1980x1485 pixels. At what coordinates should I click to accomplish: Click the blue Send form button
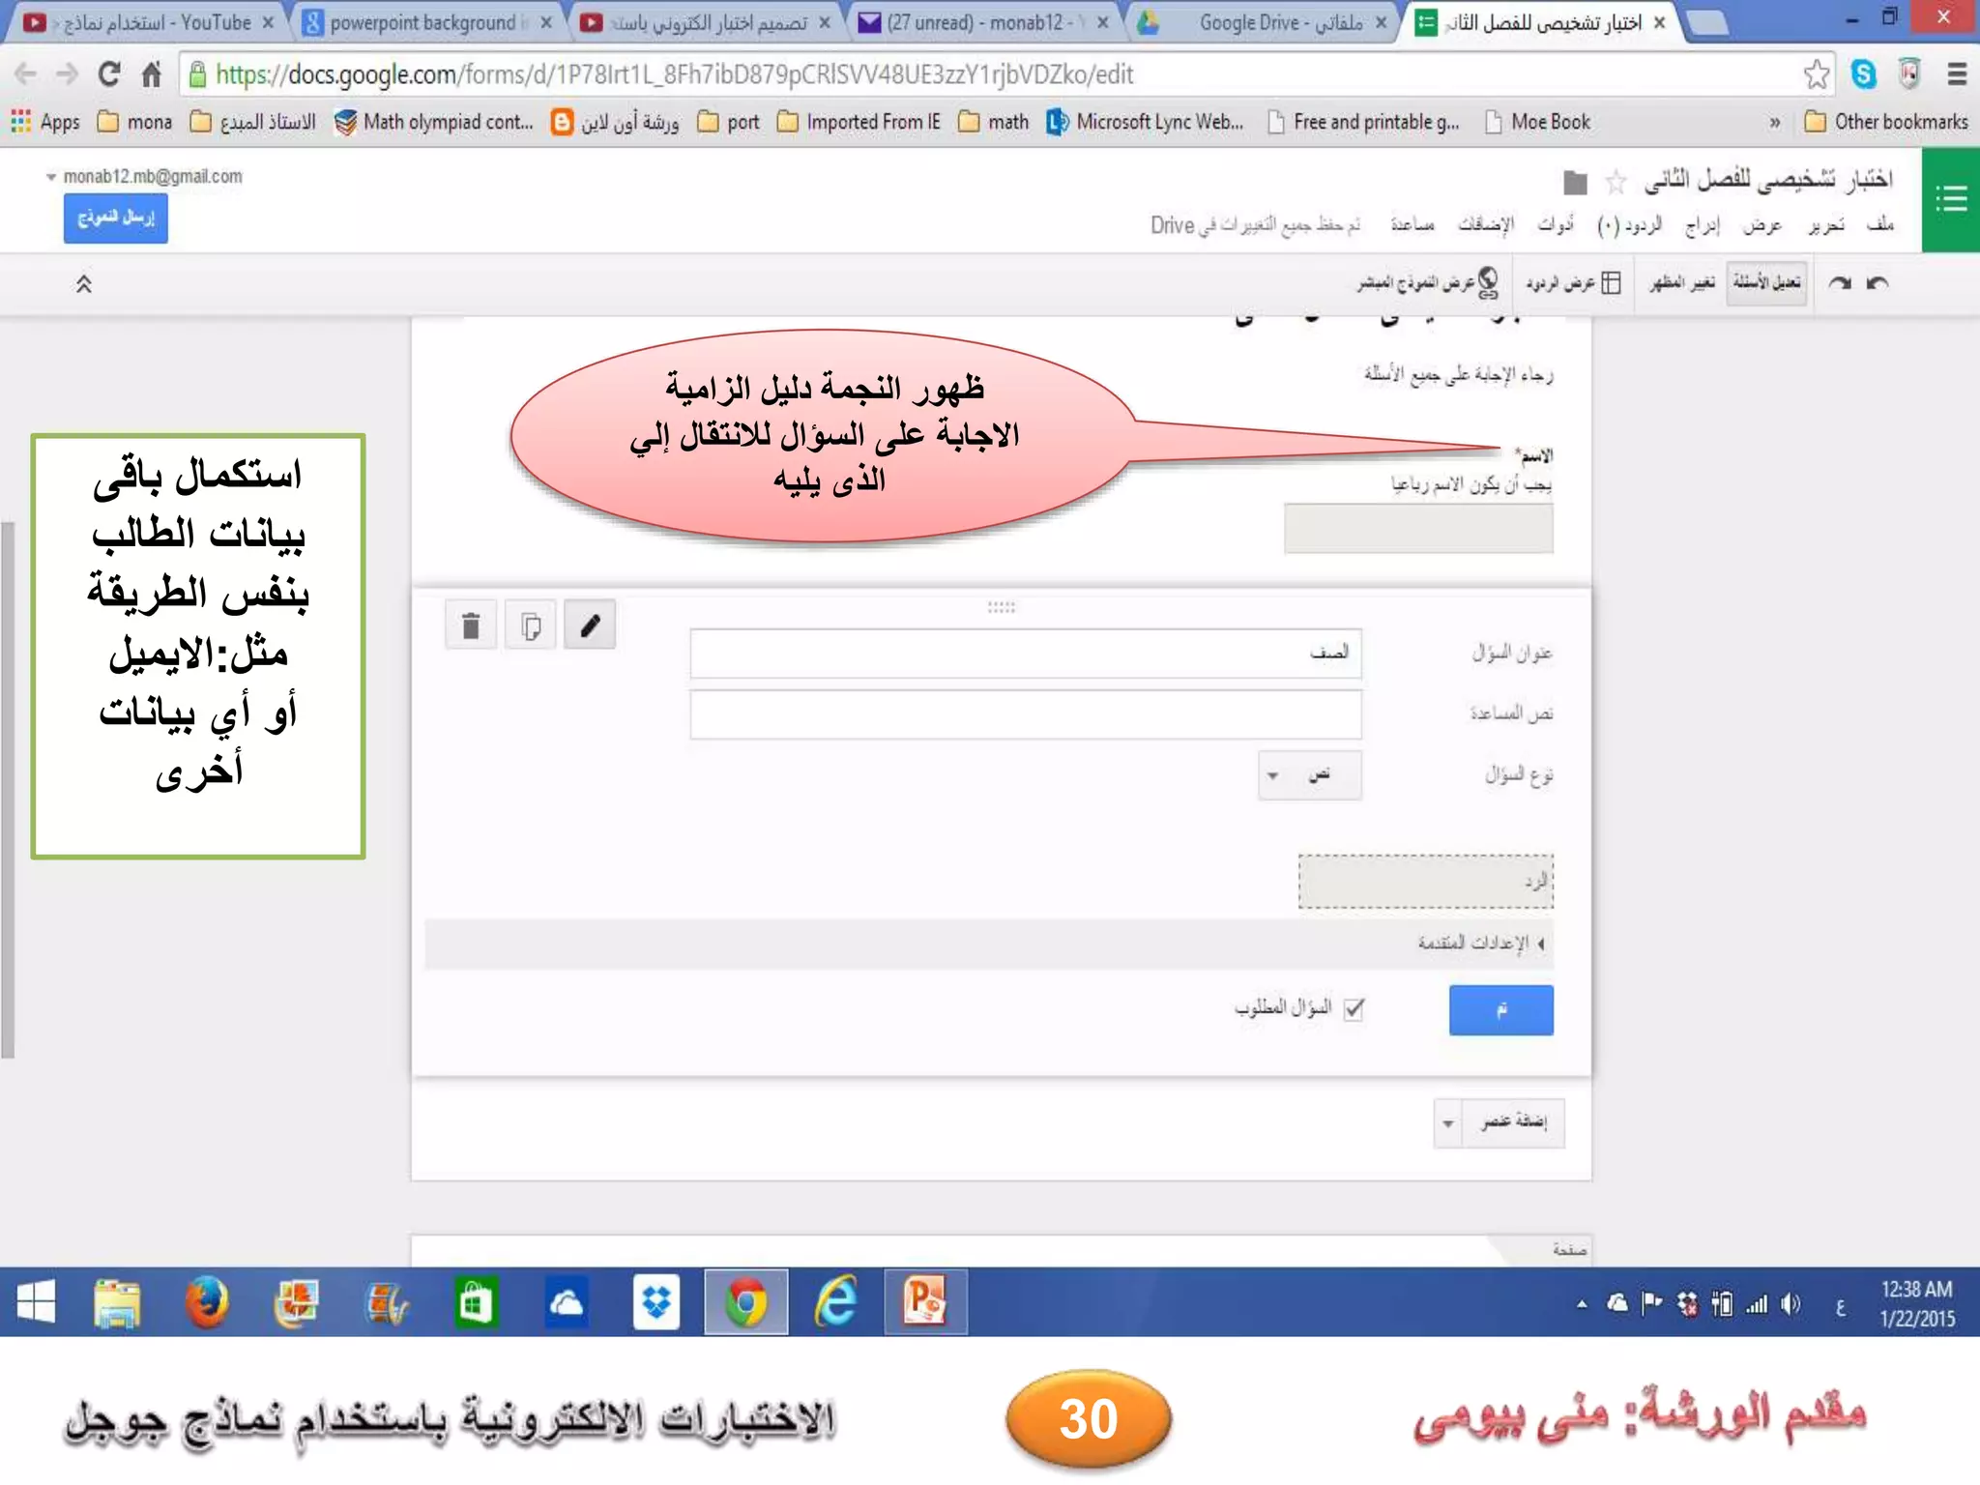click(x=116, y=218)
